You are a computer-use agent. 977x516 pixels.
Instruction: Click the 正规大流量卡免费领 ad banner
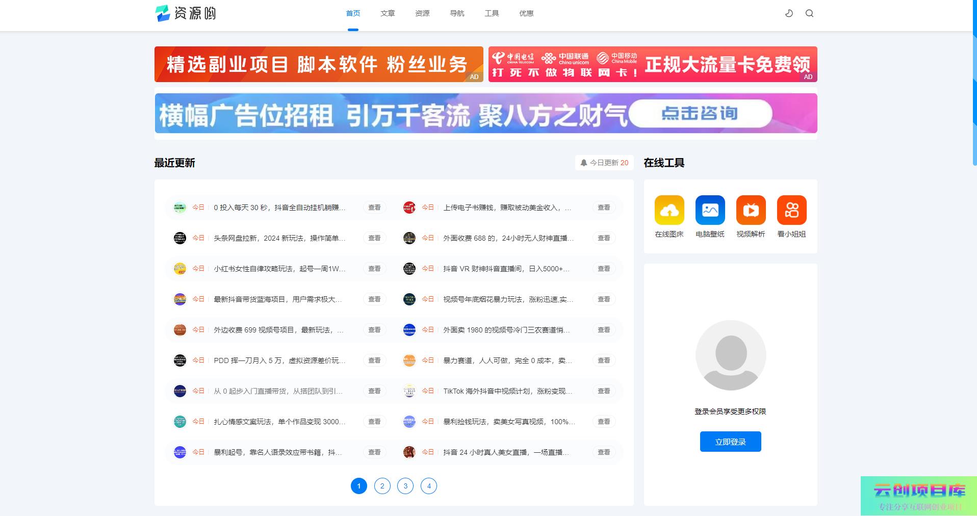652,64
